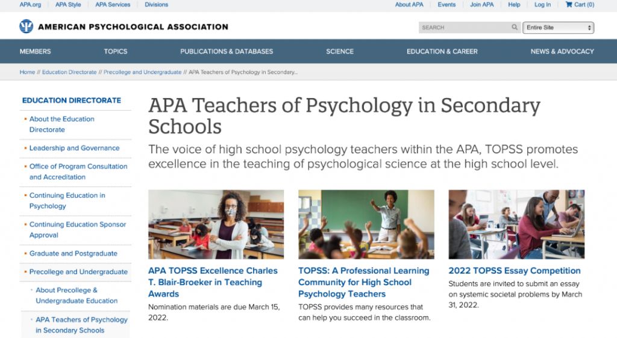Click the masked teacher classroom thumbnail
Screen dimensions: 617x338
[x=216, y=224]
